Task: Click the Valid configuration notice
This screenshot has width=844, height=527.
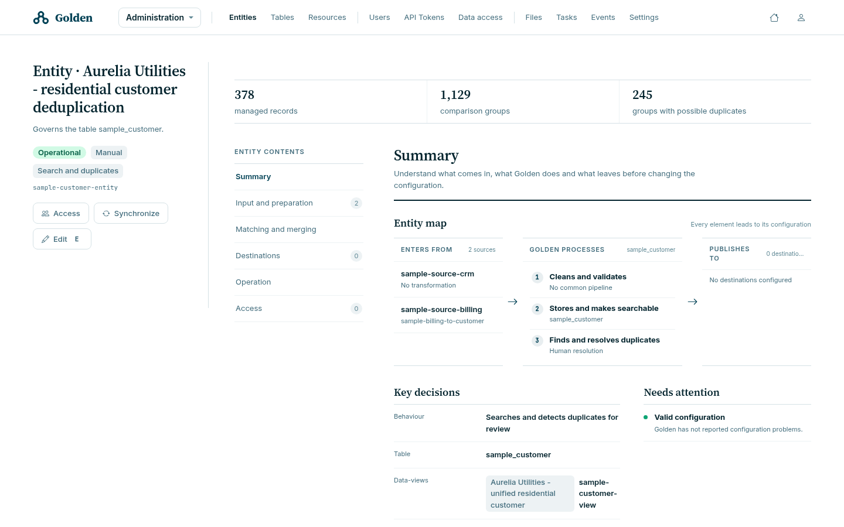Action: [727, 423]
